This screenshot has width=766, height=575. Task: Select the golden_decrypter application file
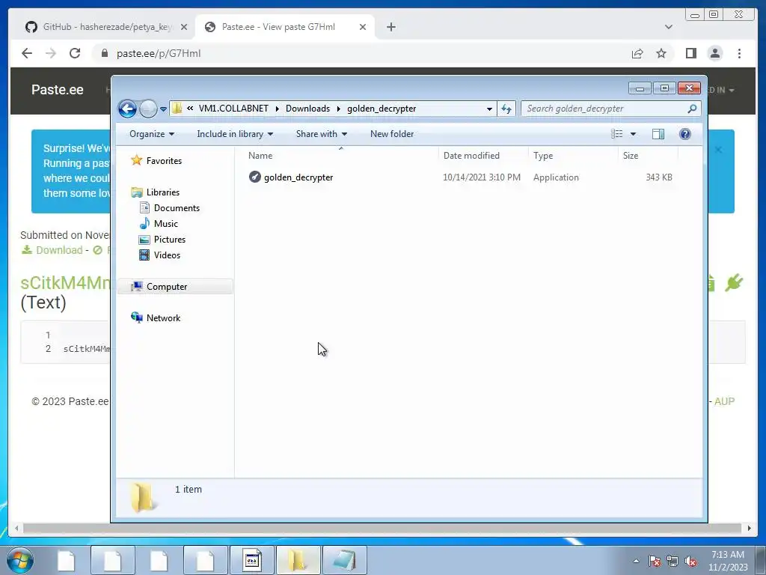[x=298, y=177]
